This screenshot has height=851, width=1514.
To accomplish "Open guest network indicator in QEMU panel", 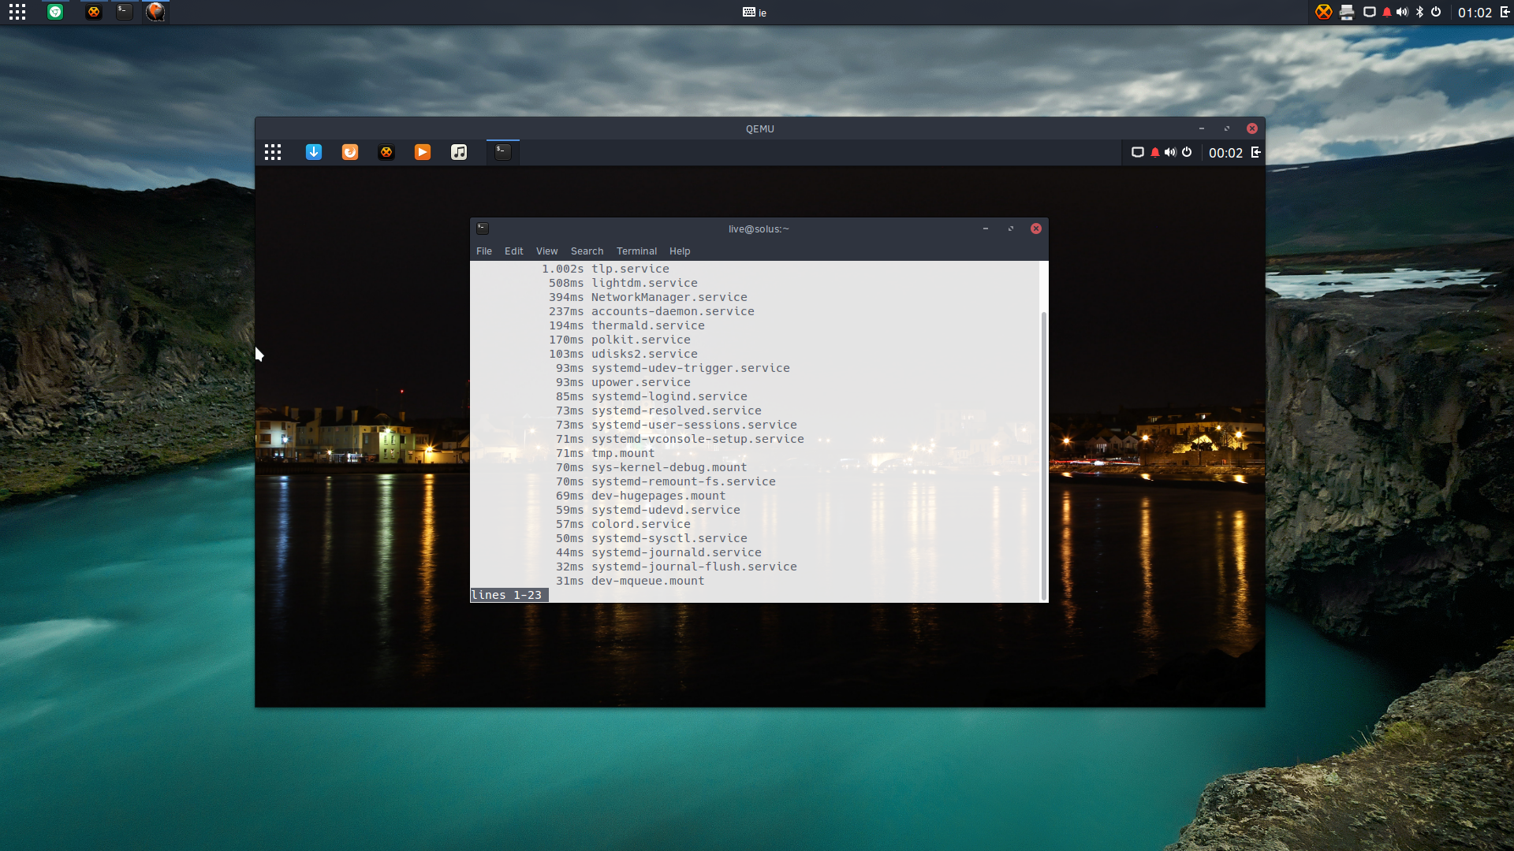I will (1138, 152).
